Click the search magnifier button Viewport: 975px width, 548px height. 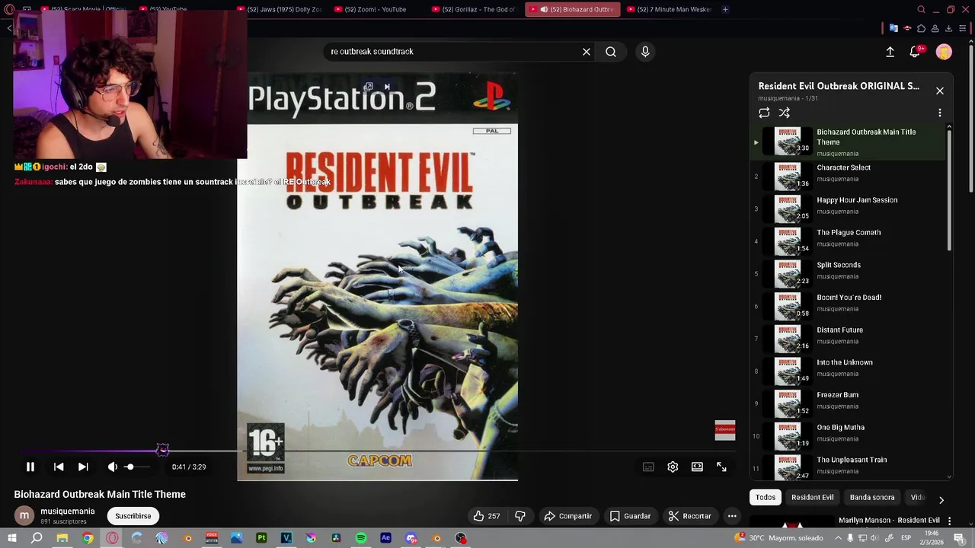tap(611, 52)
